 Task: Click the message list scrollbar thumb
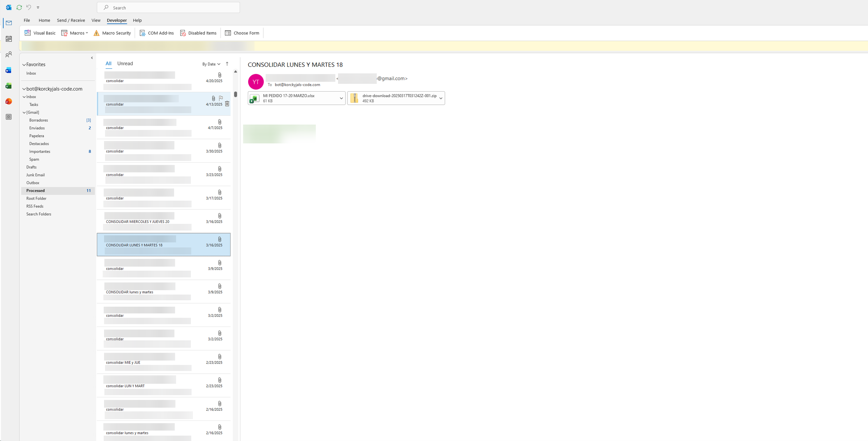tap(236, 94)
